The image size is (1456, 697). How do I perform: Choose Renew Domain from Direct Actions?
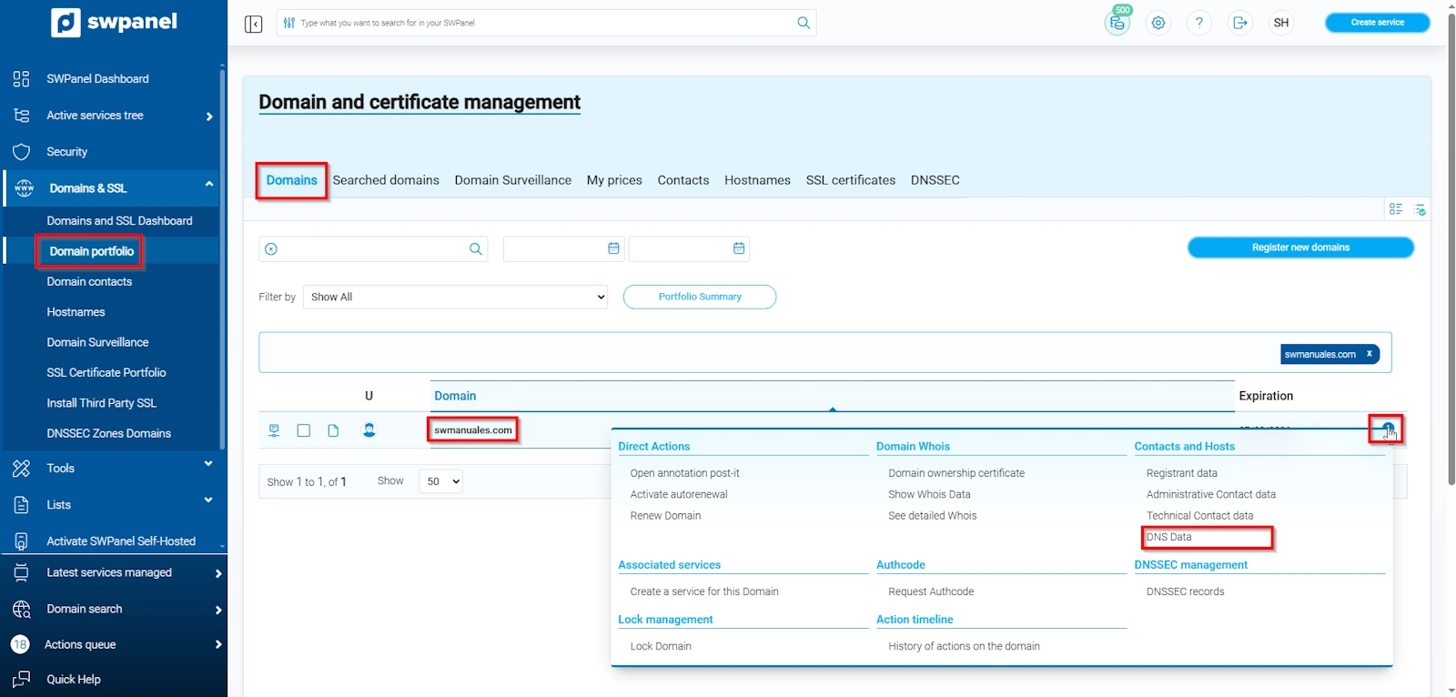(x=666, y=516)
